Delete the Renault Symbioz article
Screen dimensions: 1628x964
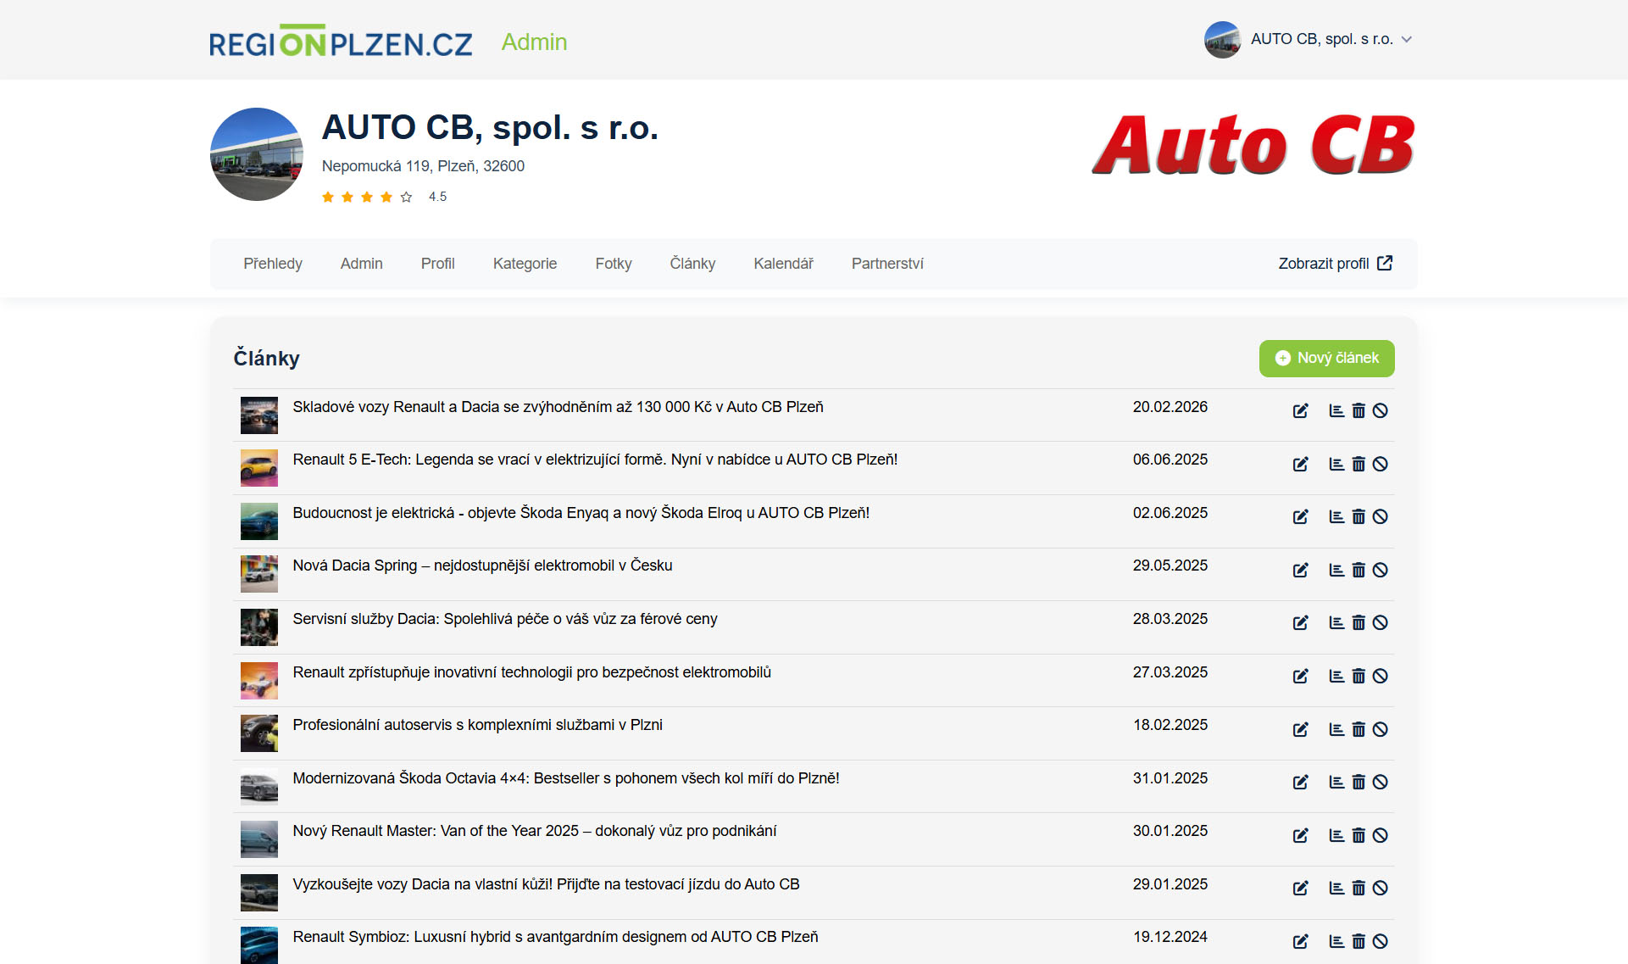1359,942
